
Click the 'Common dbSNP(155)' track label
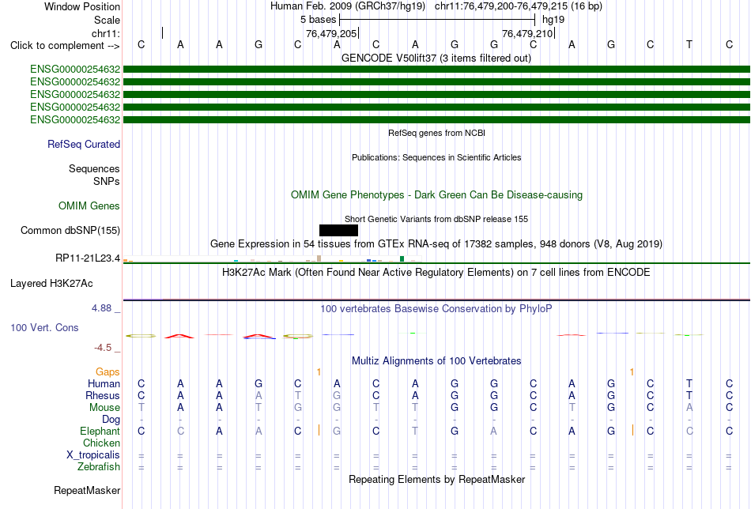[x=70, y=230]
